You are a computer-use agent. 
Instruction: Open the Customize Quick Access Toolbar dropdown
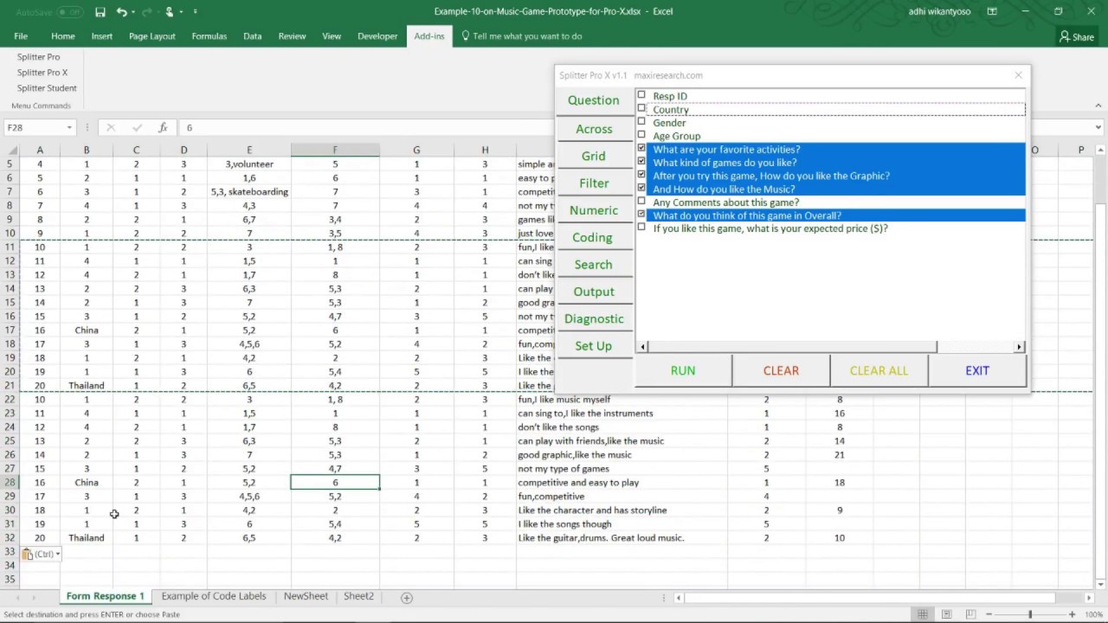click(x=196, y=12)
